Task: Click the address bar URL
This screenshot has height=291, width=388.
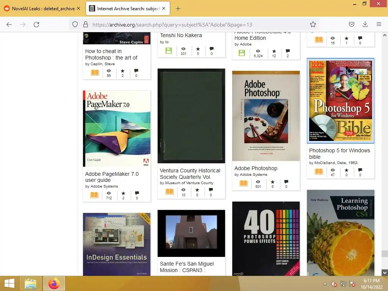Action: click(x=172, y=25)
